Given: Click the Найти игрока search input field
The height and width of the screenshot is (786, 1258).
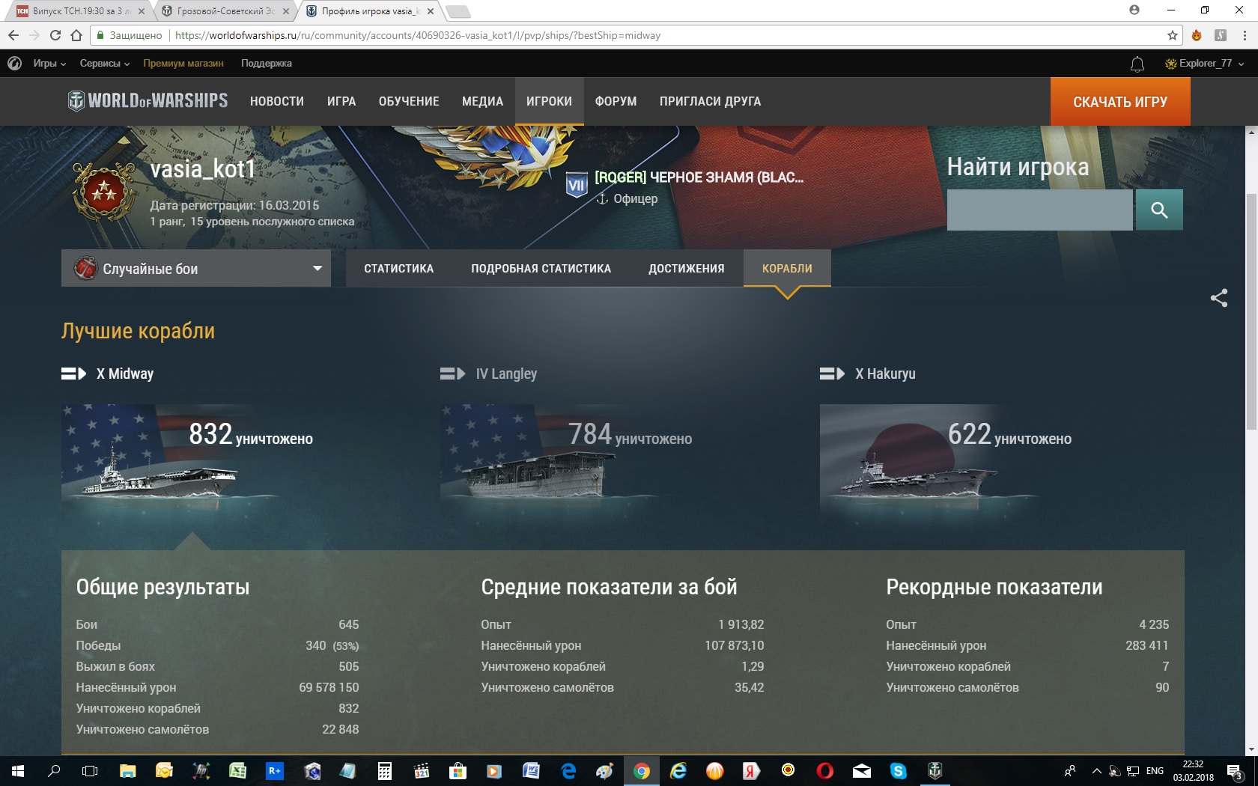Looking at the screenshot, I should point(1039,210).
